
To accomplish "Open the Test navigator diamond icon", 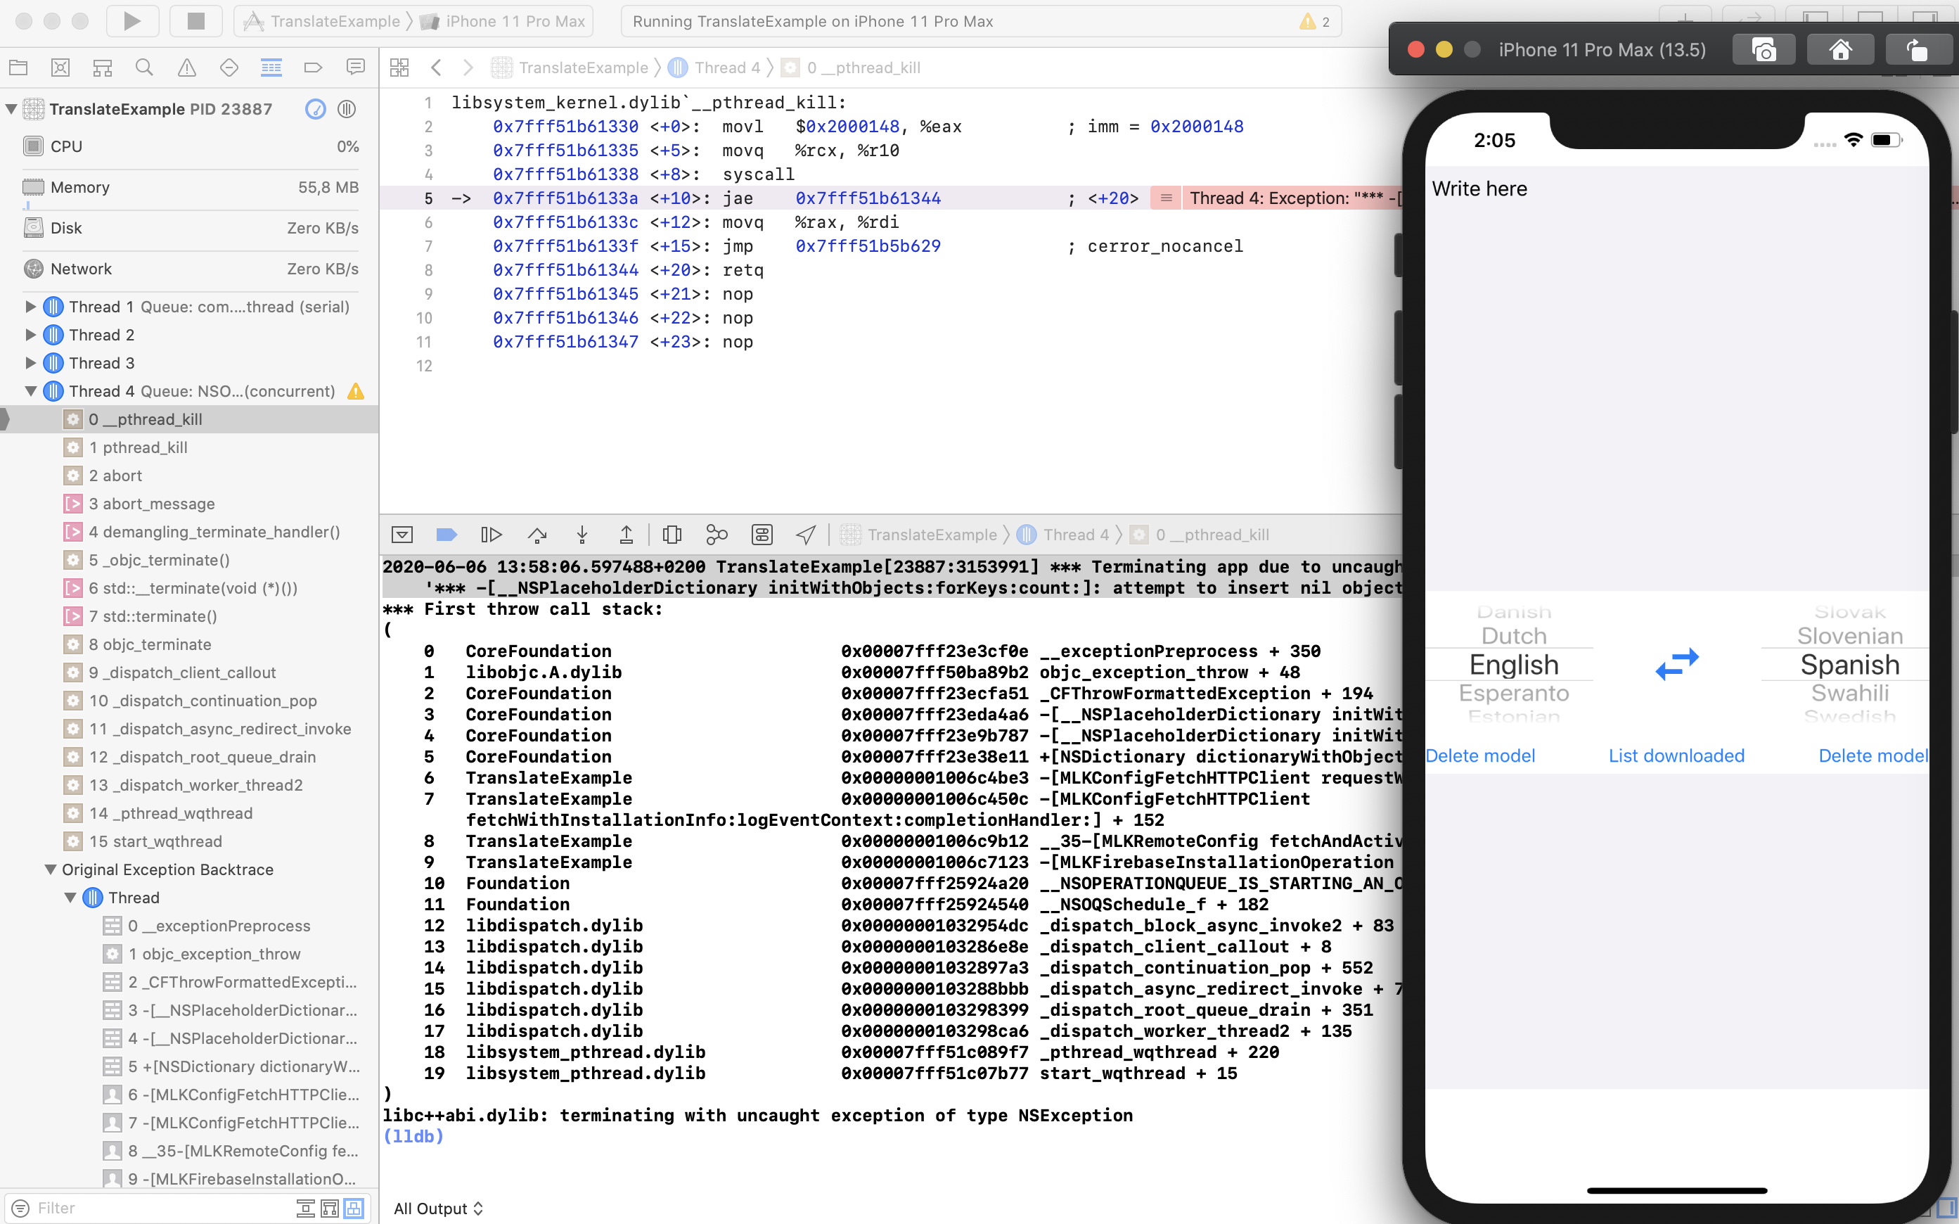I will (x=229, y=68).
